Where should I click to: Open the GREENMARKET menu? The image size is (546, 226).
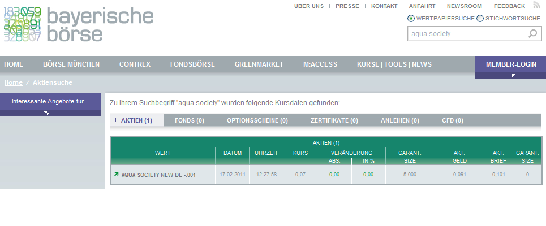click(x=259, y=64)
